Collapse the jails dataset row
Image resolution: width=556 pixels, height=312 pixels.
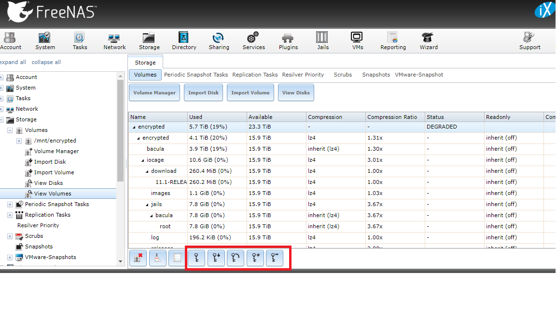click(x=147, y=205)
